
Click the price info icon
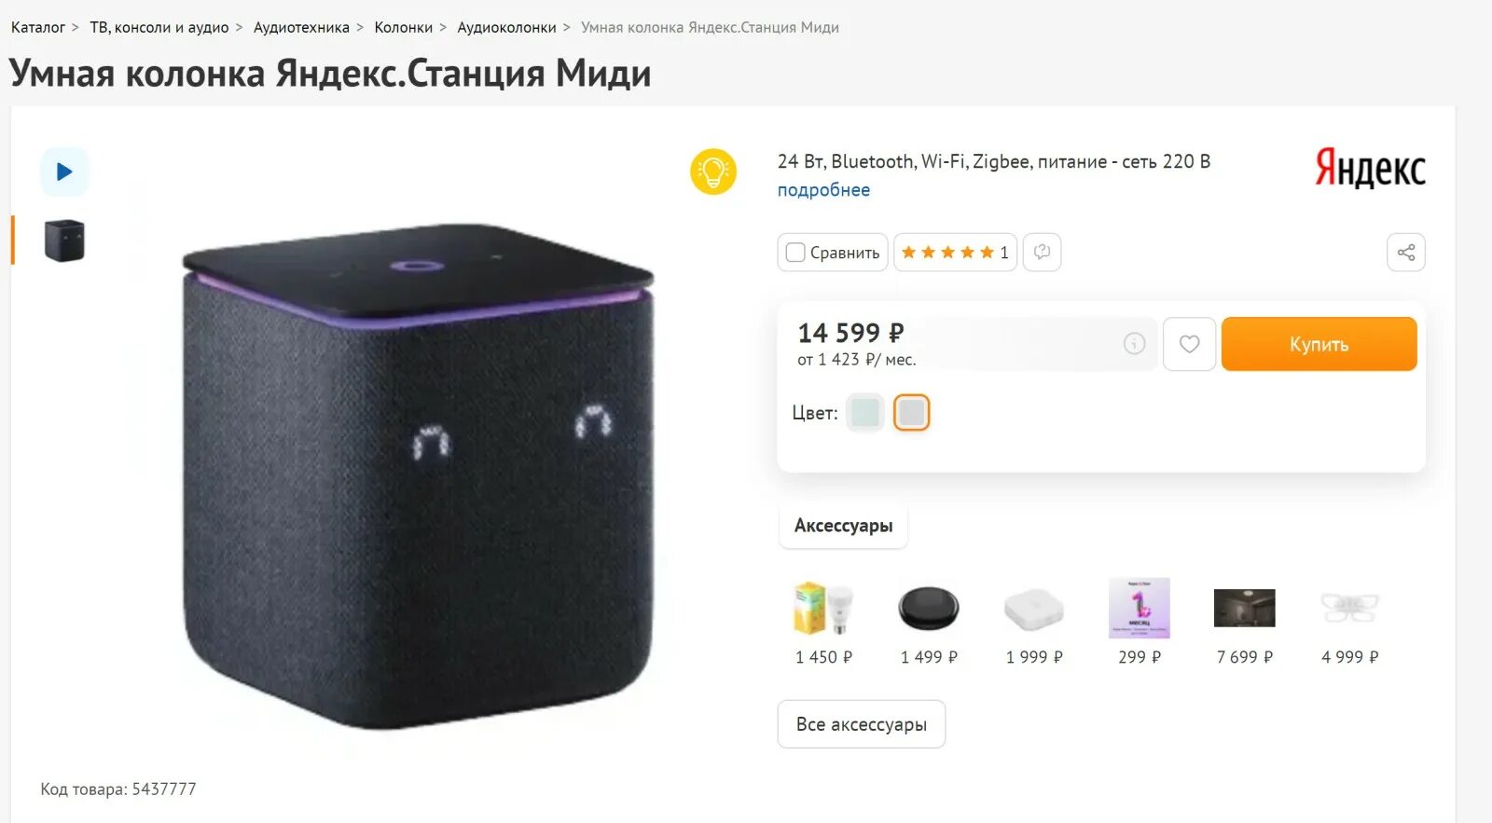[x=1134, y=344]
